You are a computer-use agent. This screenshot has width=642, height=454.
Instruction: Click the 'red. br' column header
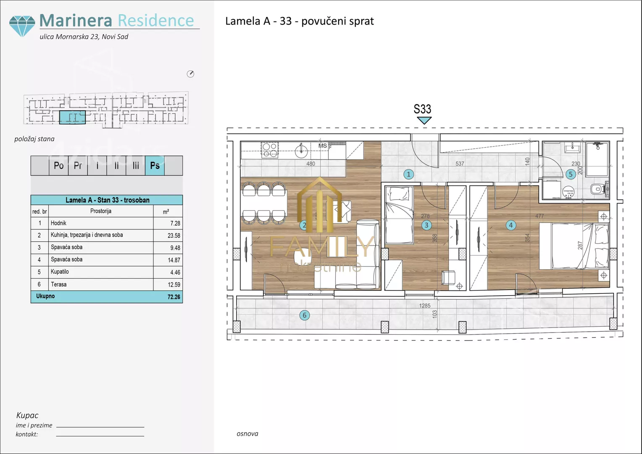point(40,211)
